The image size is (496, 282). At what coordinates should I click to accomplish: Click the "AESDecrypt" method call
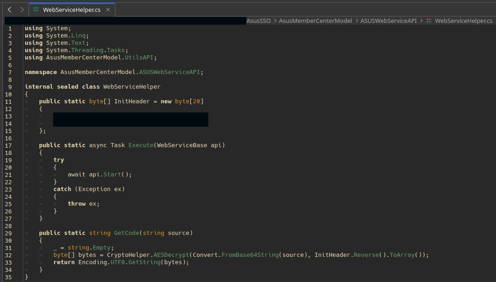171,255
